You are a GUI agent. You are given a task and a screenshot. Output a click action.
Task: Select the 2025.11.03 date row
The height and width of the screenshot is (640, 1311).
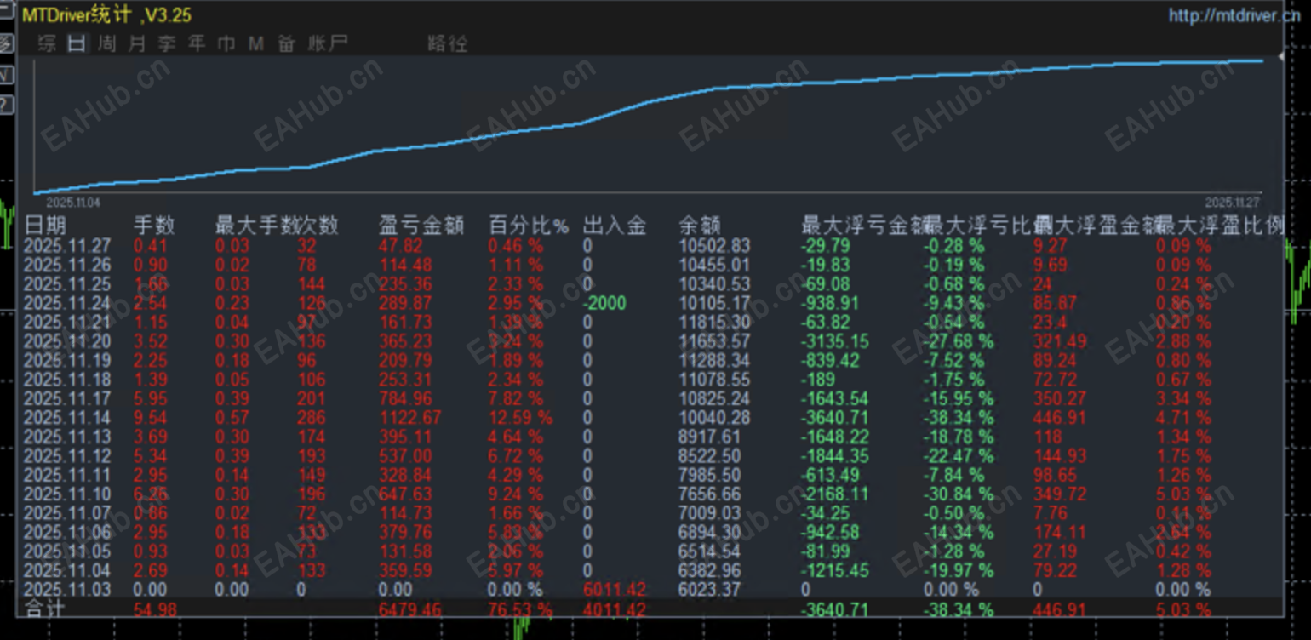(67, 589)
